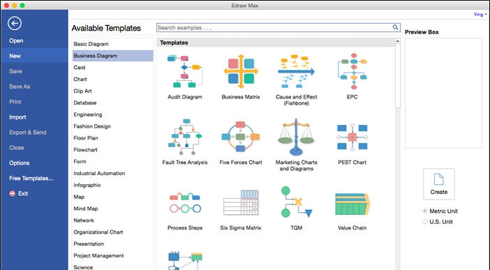Select the Flowchart category
Screen dimensions: 490x270
point(113,150)
